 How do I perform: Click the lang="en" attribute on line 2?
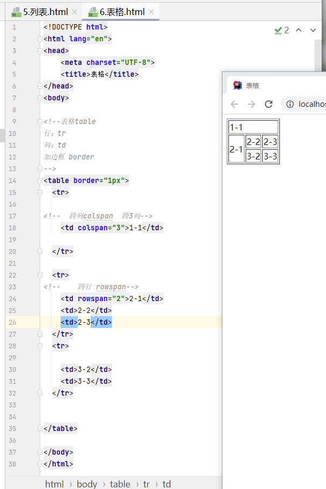point(88,39)
